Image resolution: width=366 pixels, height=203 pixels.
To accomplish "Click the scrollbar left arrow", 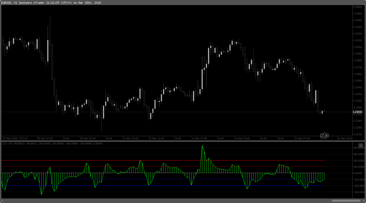I will [x=2, y=201].
